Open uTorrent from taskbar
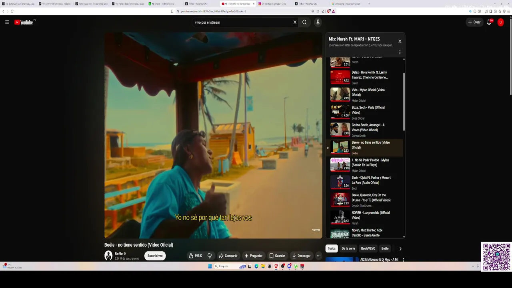The width and height of the screenshot is (512, 288). point(296,266)
